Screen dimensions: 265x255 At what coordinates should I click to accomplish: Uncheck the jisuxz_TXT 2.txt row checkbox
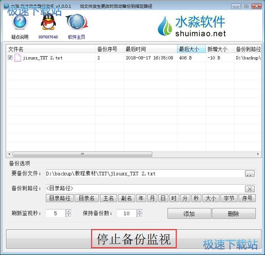[x=10, y=58]
